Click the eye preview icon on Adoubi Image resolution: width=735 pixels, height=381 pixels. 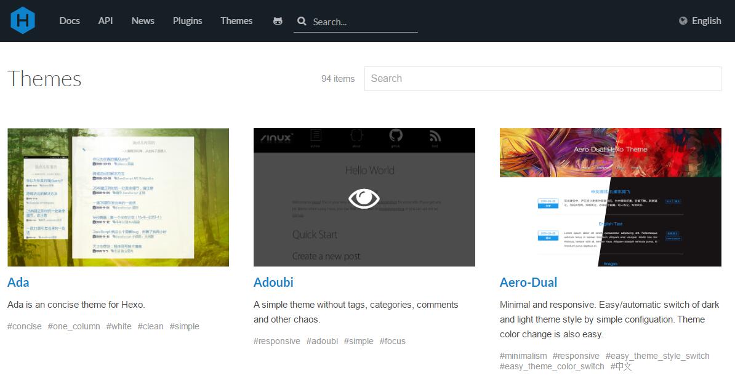click(x=364, y=198)
